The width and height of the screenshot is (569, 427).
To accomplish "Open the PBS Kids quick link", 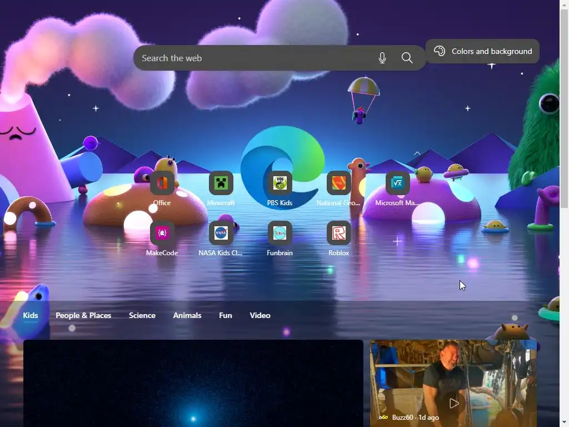I will pyautogui.click(x=279, y=183).
